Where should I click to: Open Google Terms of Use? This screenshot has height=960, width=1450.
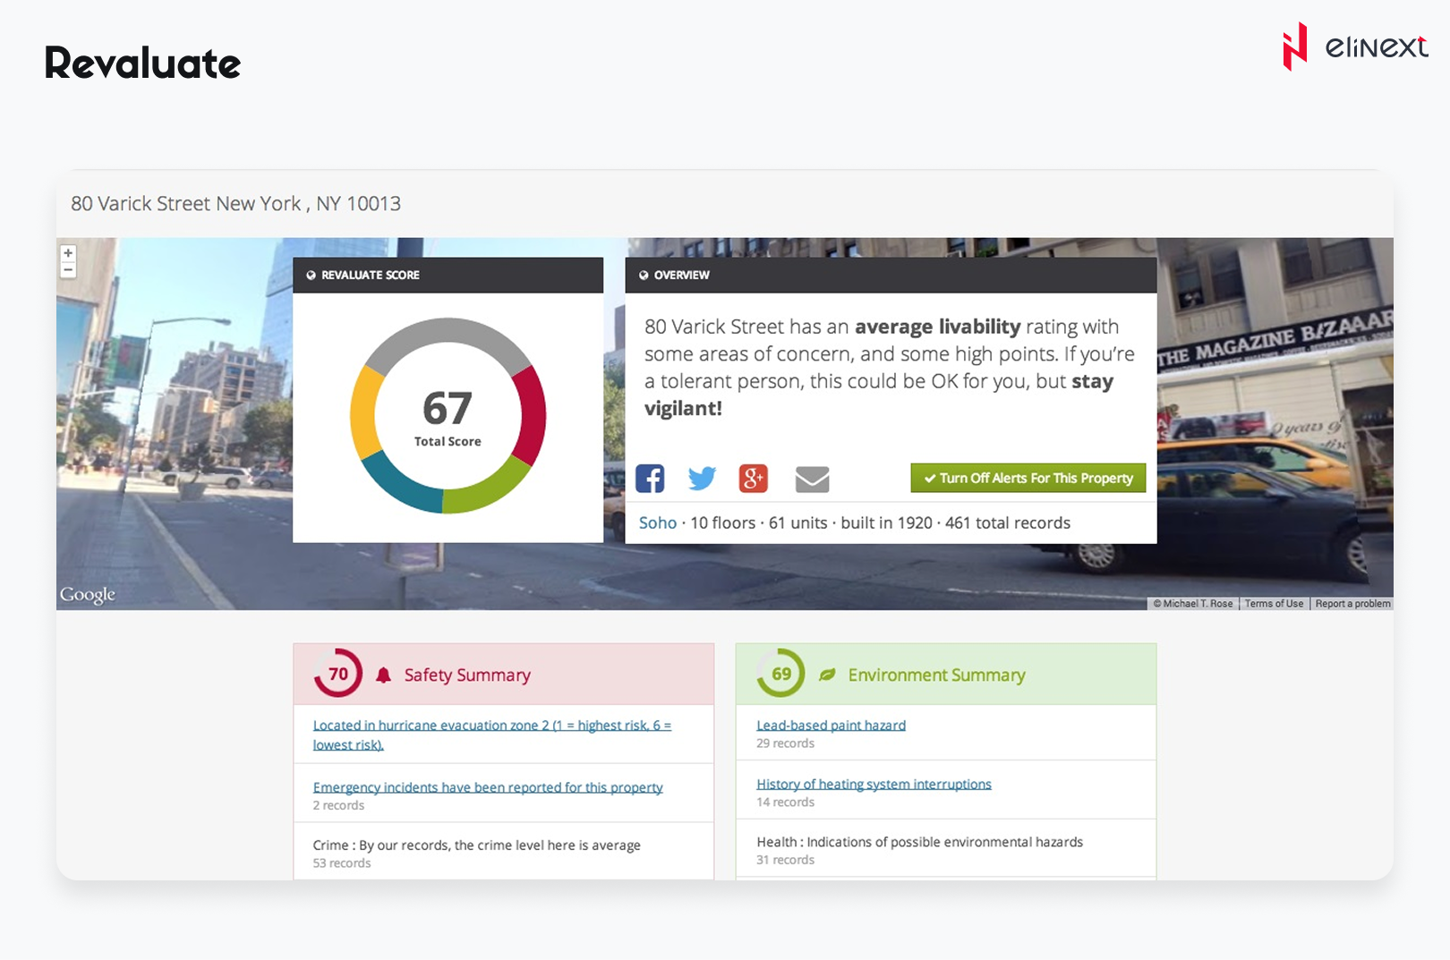tap(1274, 604)
